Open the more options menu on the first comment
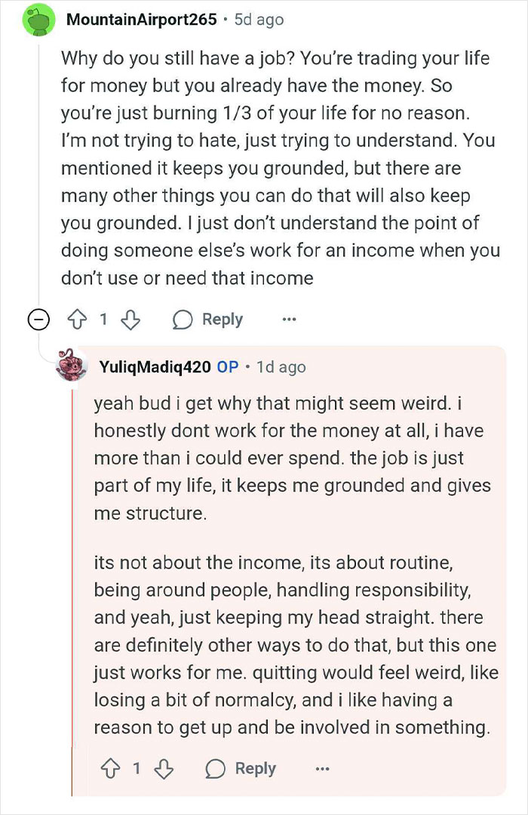 point(290,320)
